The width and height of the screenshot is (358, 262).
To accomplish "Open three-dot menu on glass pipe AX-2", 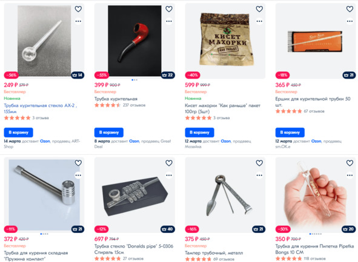I will click(78, 21).
